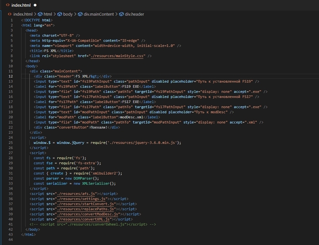The image size is (319, 245).
Task: Follow the ./resources/afs.js script link
Action: click(x=72, y=194)
